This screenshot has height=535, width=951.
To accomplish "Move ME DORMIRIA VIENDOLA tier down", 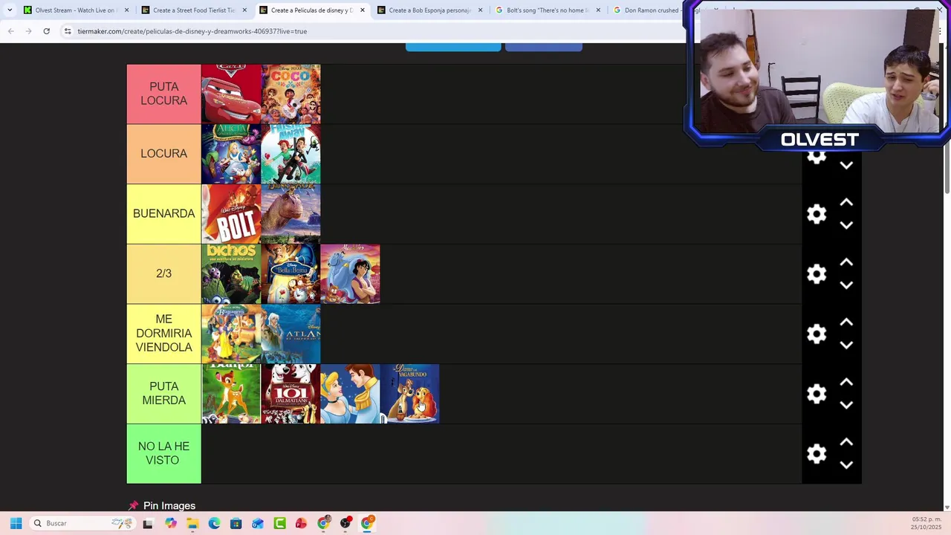I will click(846, 346).
